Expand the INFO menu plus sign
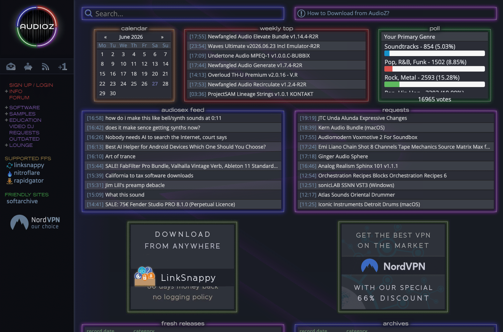This screenshot has height=332, width=503. (6, 91)
